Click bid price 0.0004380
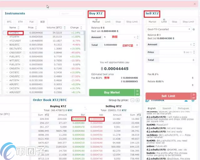The image size is (200, 160). [78, 123]
